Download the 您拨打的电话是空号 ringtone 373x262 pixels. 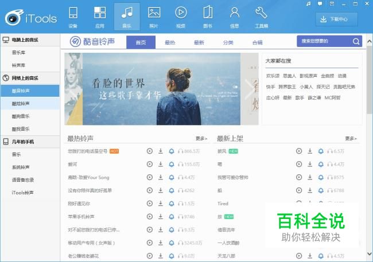(161, 151)
